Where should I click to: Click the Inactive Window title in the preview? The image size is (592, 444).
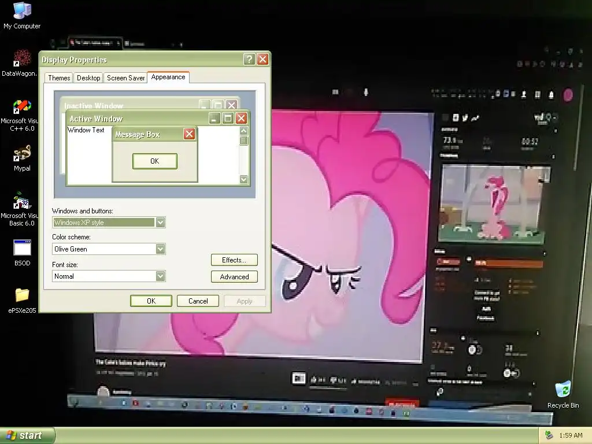coord(94,106)
